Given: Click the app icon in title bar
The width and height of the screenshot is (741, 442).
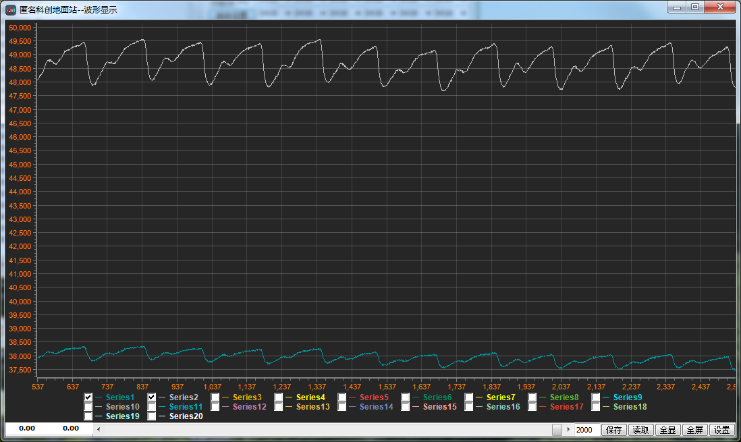Looking at the screenshot, I should pyautogui.click(x=10, y=10).
